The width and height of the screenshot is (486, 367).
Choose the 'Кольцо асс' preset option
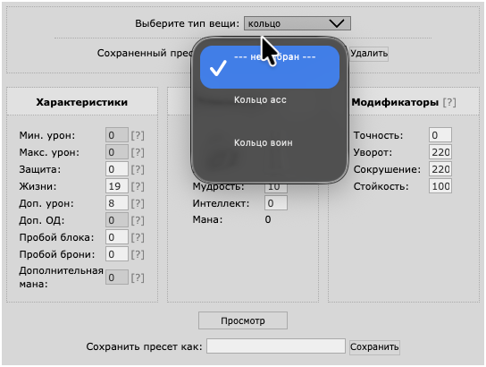pyautogui.click(x=270, y=100)
